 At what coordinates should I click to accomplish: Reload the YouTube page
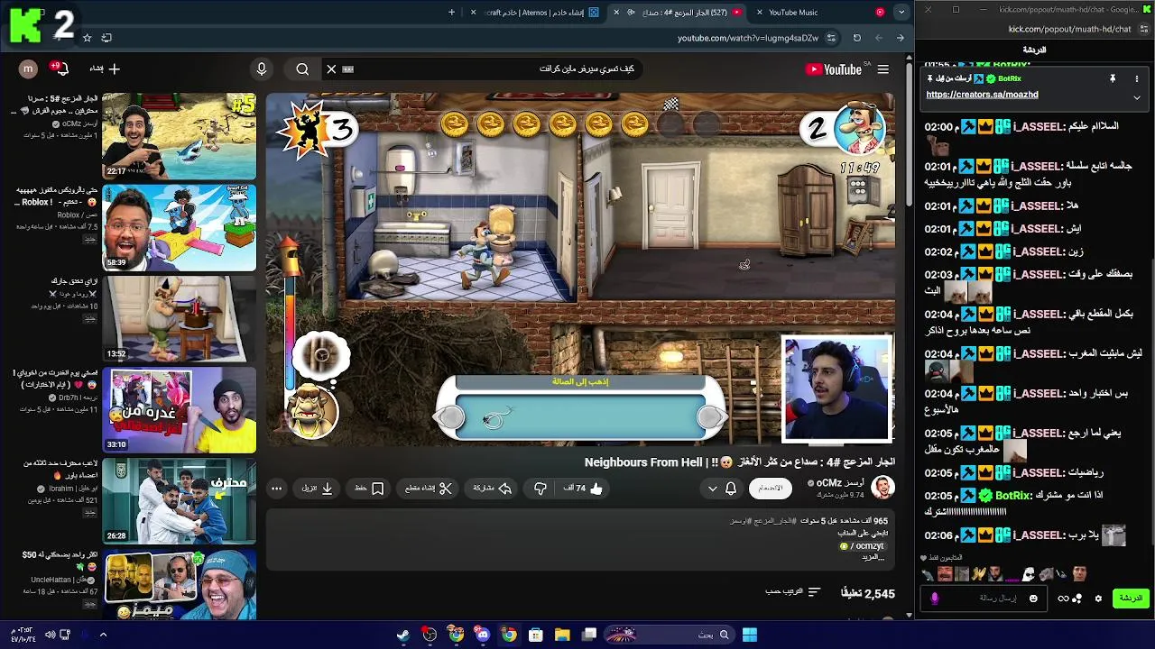tap(856, 38)
